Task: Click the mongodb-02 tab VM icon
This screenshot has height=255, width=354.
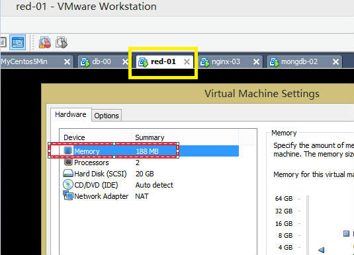Action: tap(275, 62)
